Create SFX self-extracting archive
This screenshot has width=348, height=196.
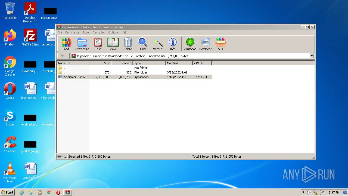[221, 44]
